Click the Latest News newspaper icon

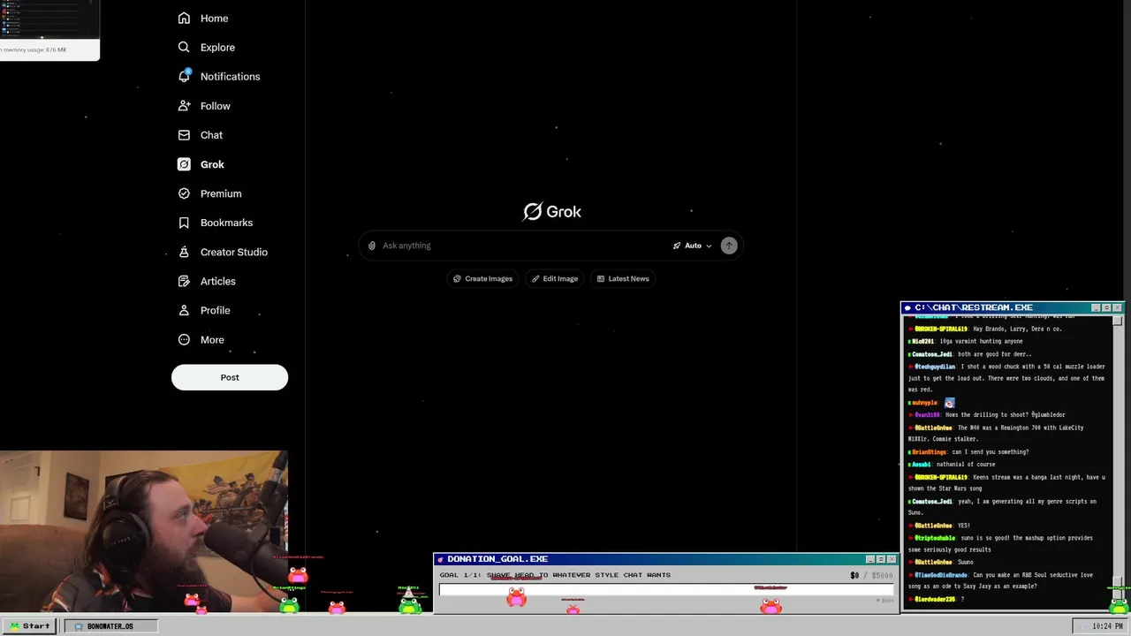coord(601,278)
